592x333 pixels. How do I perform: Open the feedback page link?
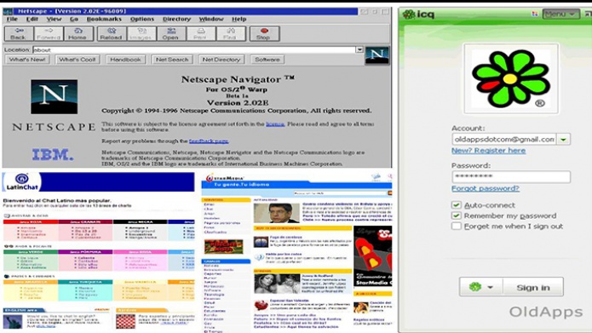point(209,141)
